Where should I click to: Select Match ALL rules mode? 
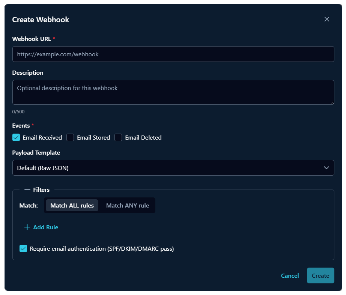72,205
